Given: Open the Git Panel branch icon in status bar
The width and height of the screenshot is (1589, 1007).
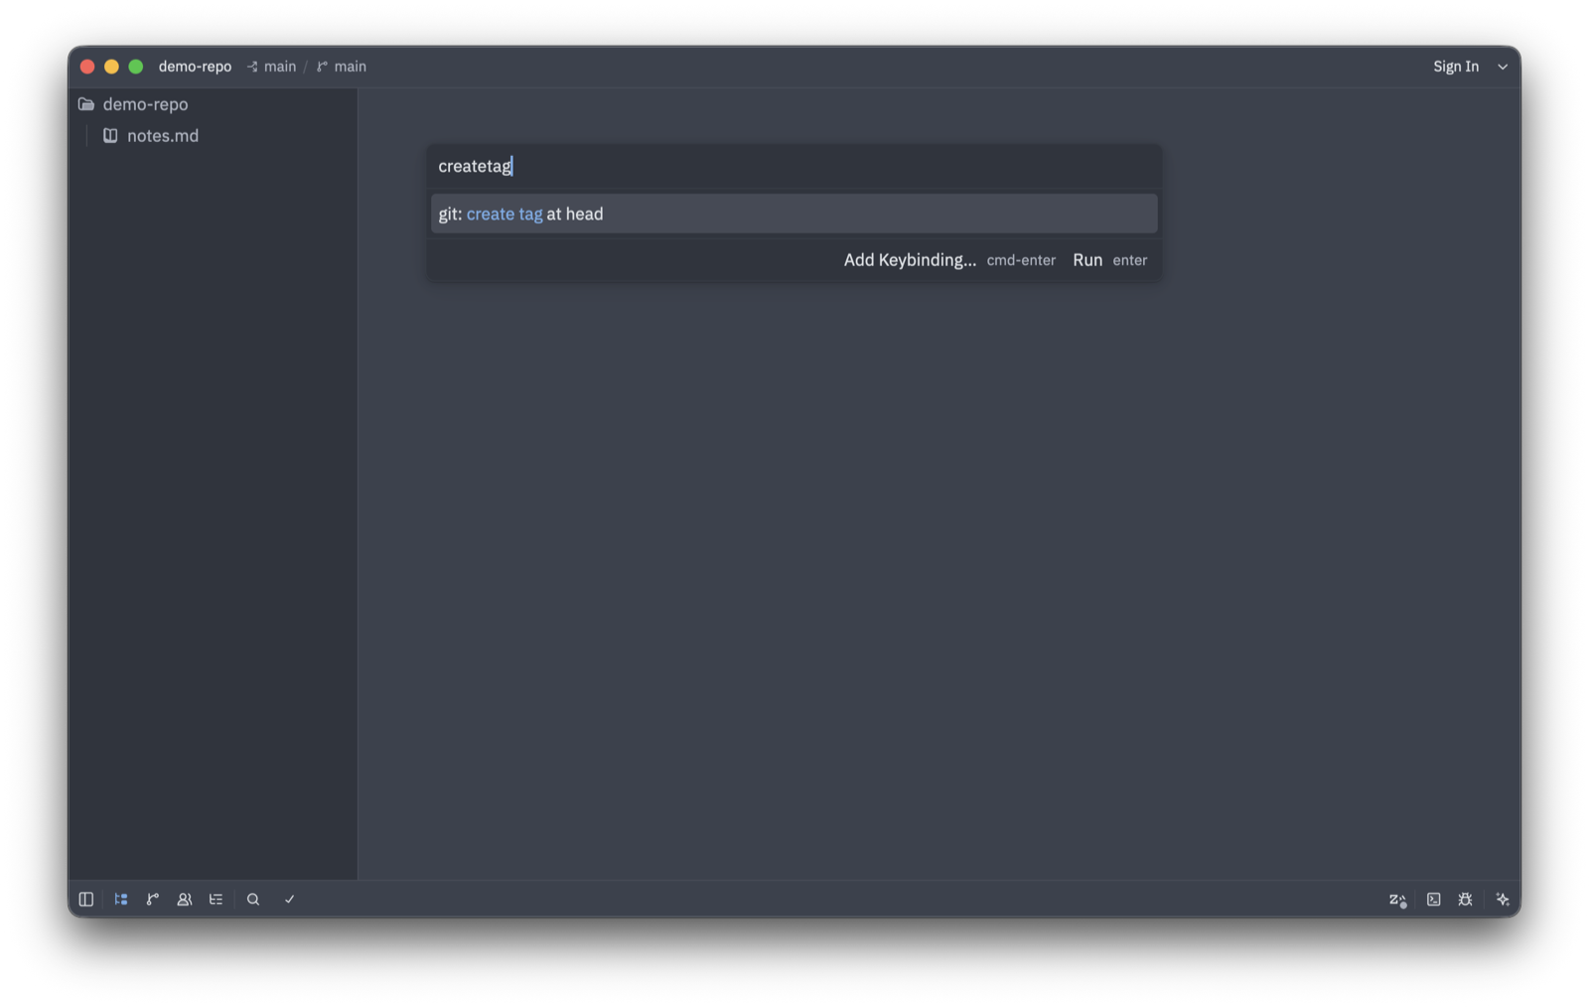Looking at the screenshot, I should point(153,899).
